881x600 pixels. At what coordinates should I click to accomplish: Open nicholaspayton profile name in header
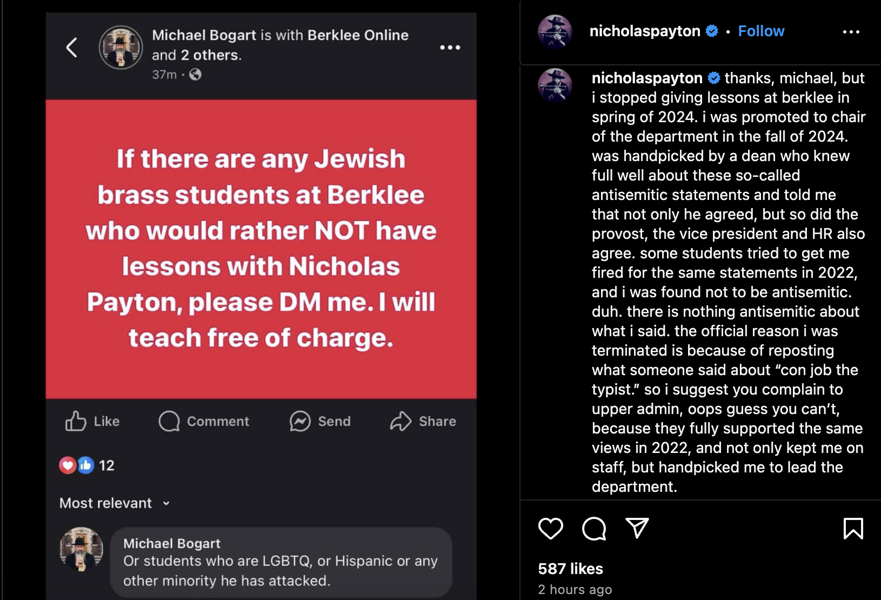644,31
